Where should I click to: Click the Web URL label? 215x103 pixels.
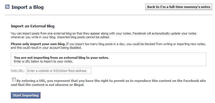18,71
